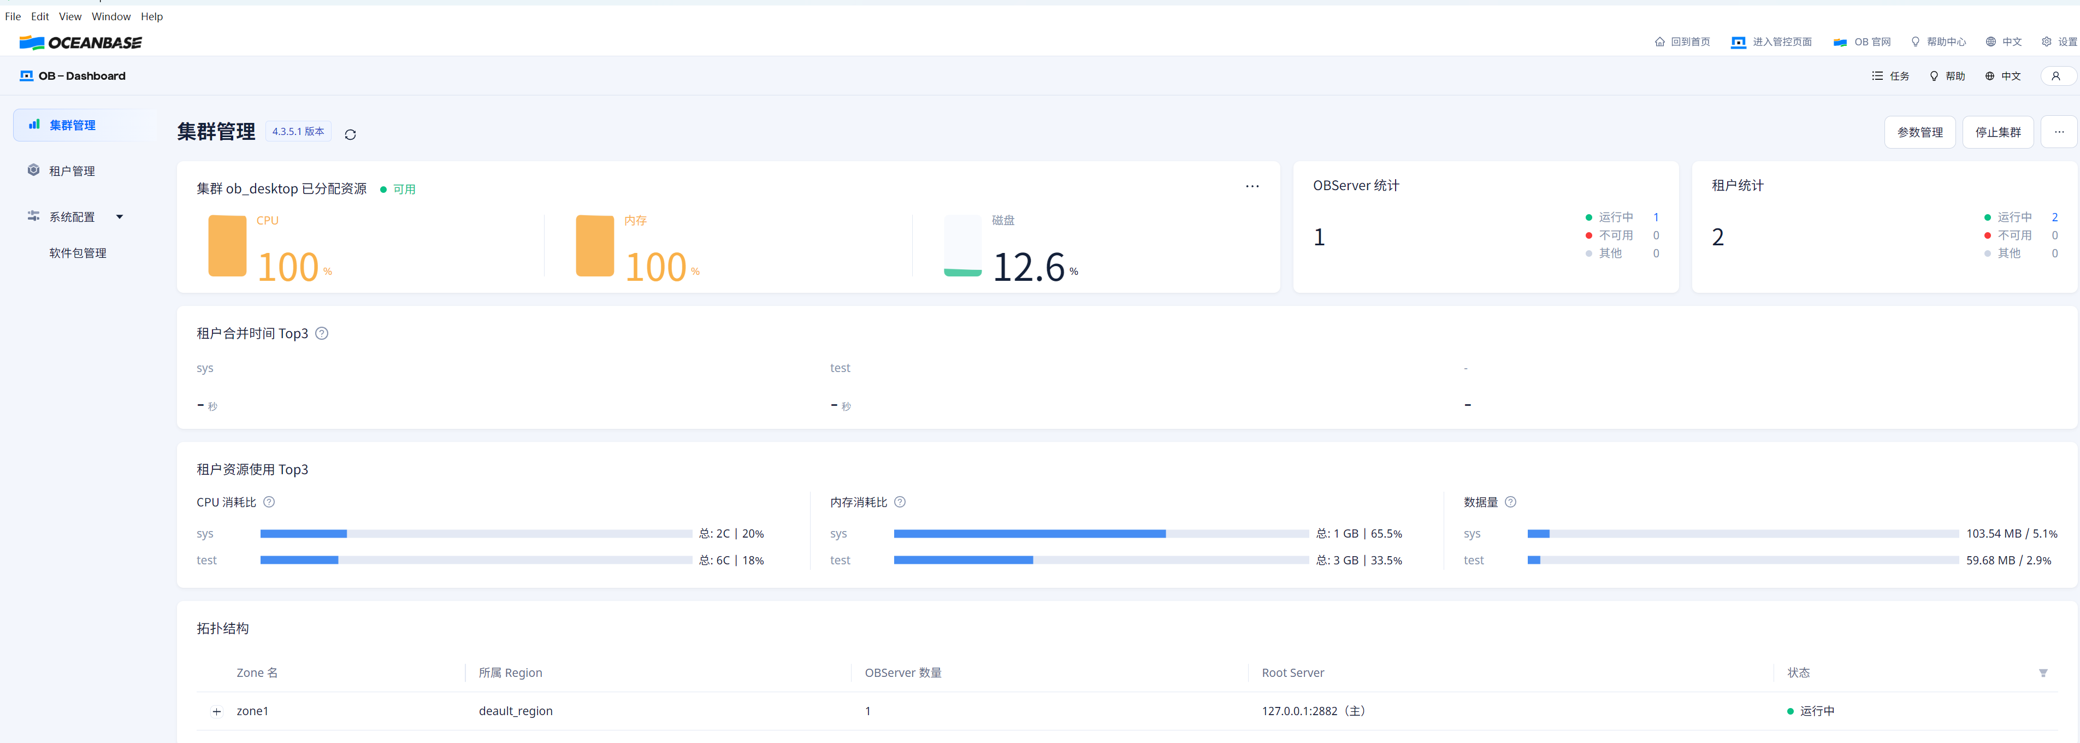Click the OceanBase logo in the top bar

pyautogui.click(x=80, y=43)
